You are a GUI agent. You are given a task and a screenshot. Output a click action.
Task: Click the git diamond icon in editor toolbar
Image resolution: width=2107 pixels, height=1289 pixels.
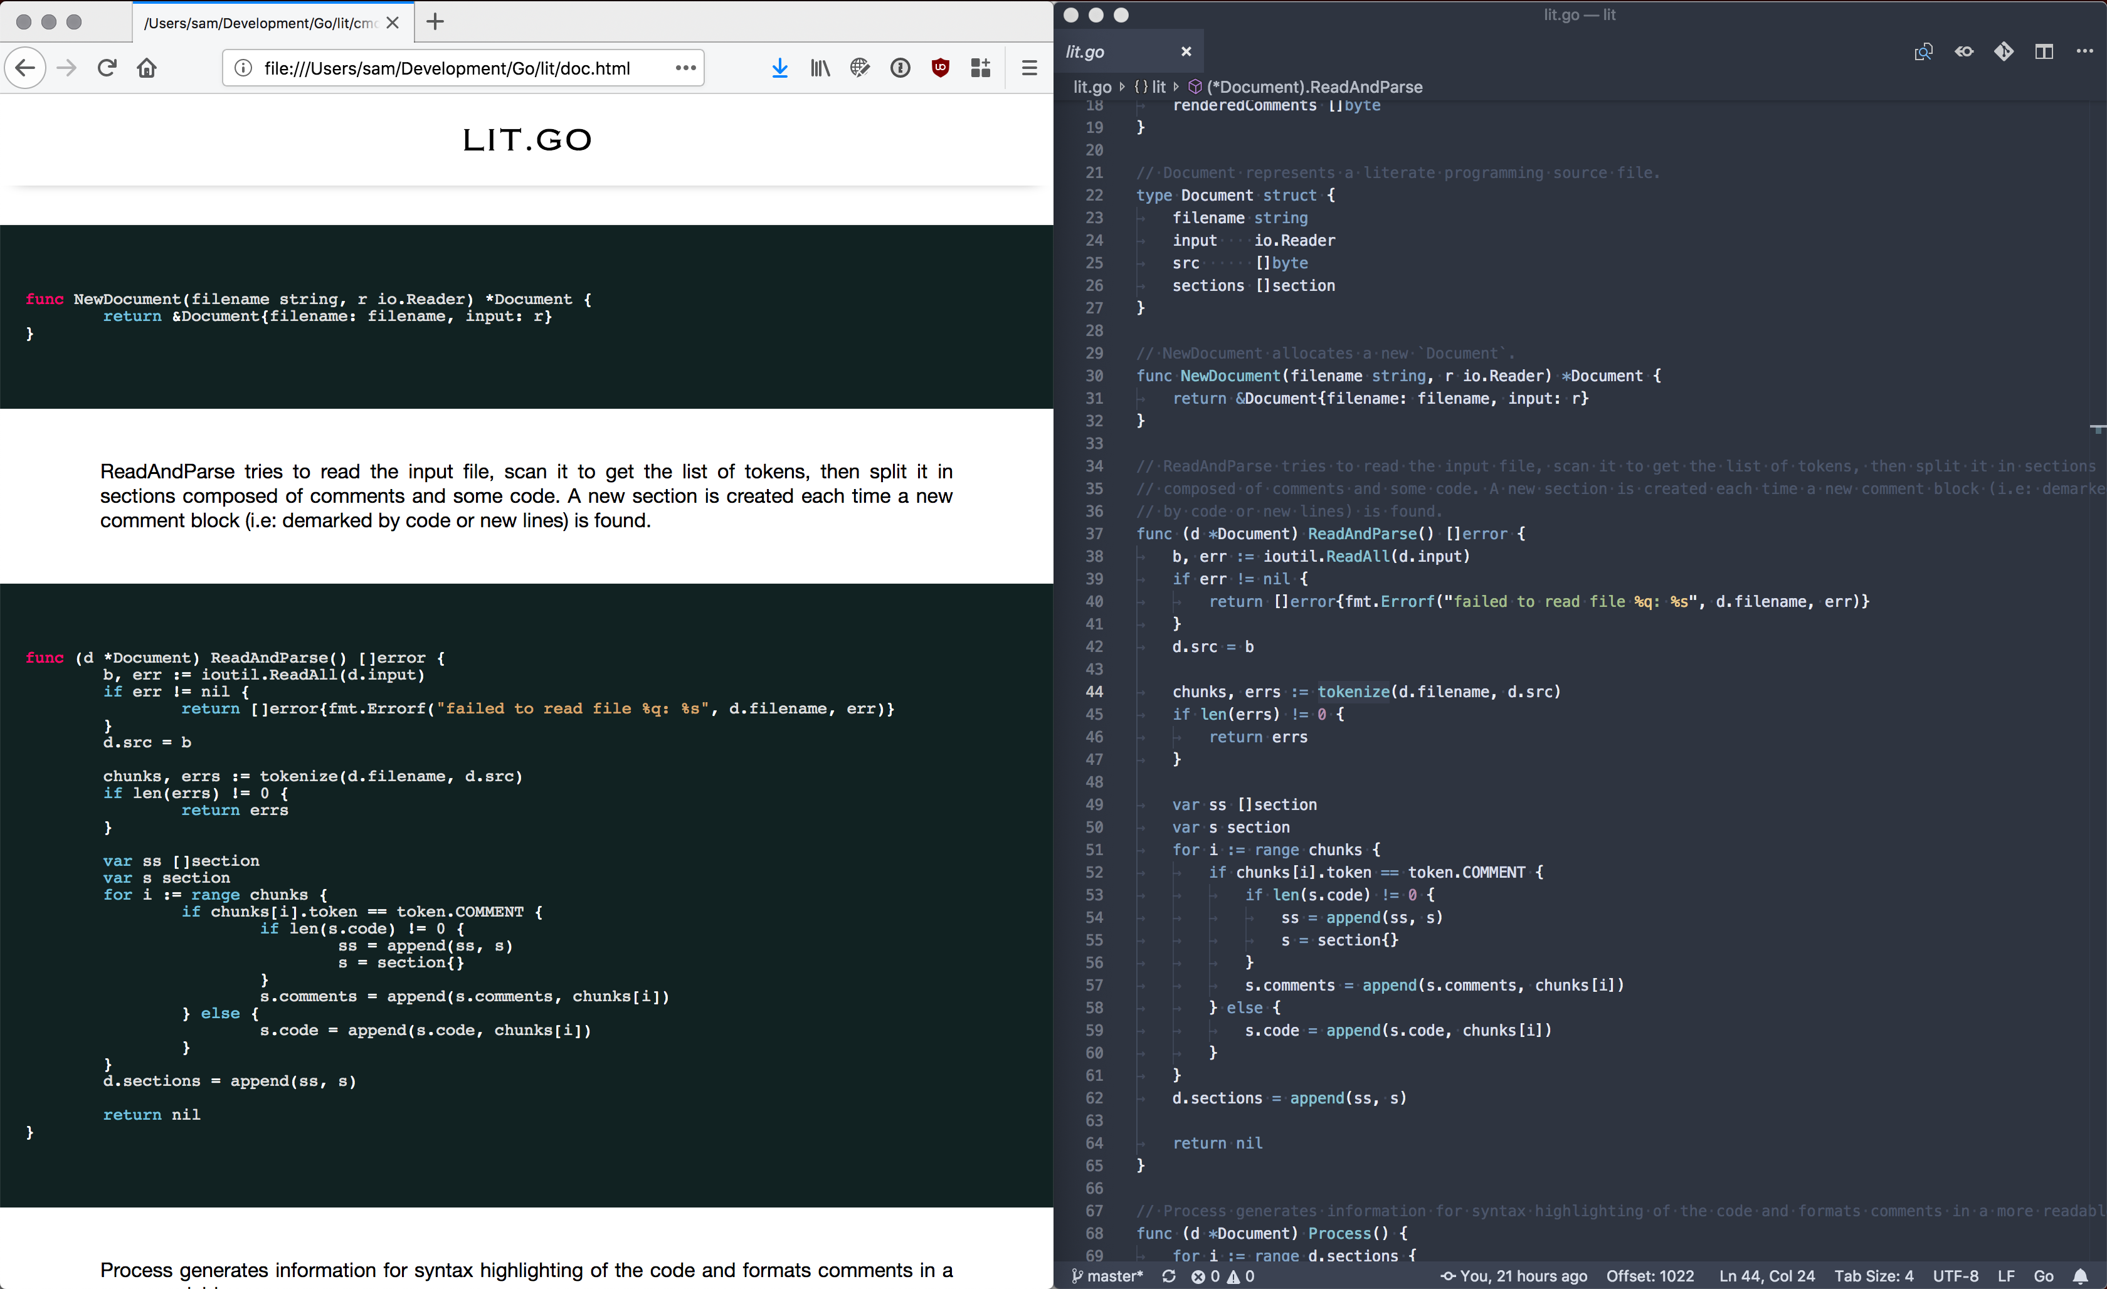click(2004, 52)
